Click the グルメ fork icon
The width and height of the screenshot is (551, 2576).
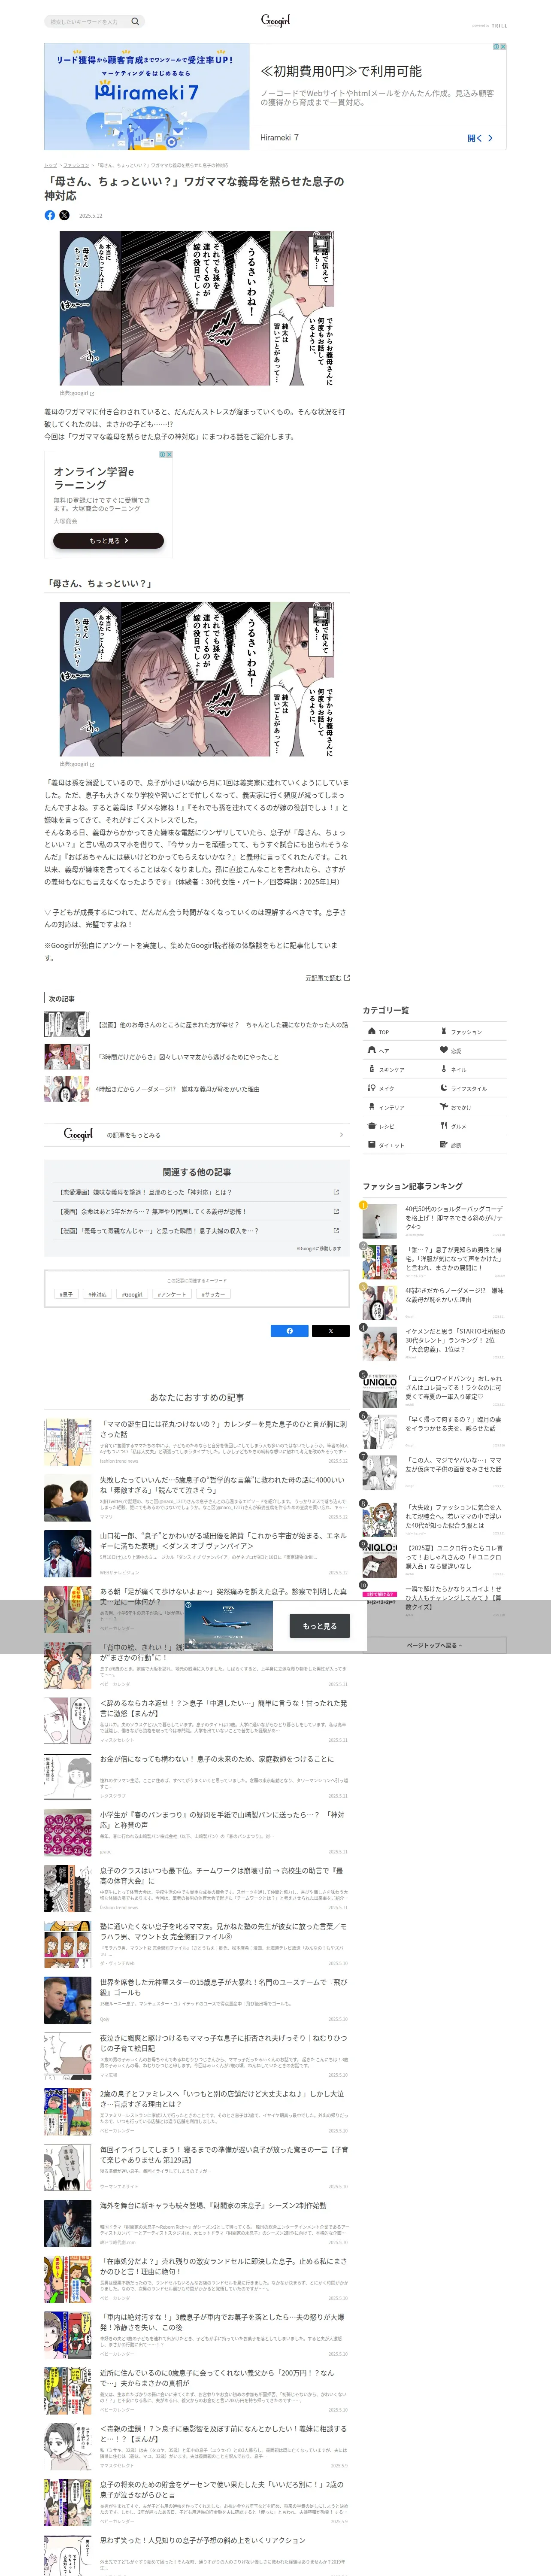coord(444,1125)
